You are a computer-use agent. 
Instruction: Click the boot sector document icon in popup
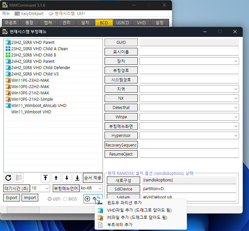click(x=100, y=225)
